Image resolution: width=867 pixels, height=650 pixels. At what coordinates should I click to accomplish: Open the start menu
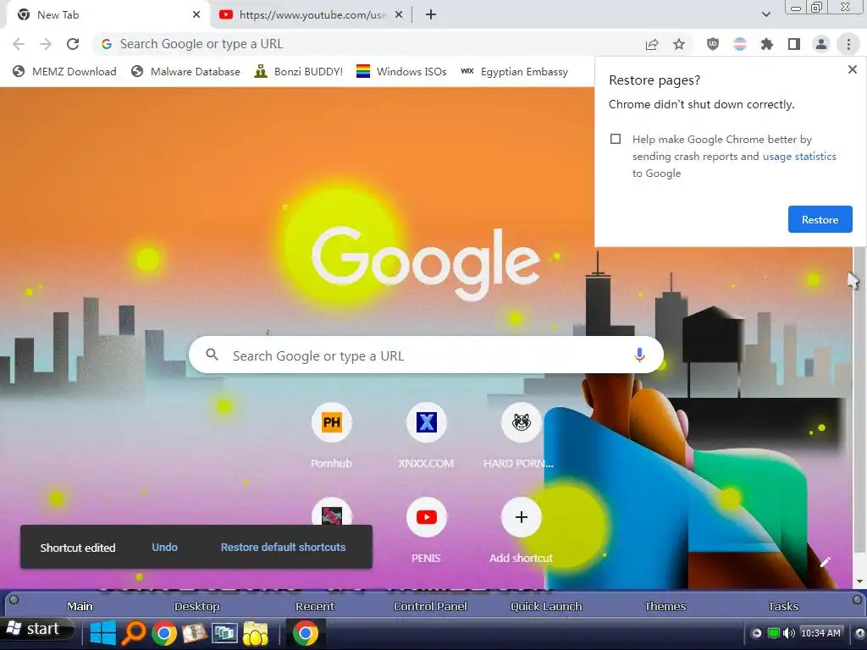(36, 630)
